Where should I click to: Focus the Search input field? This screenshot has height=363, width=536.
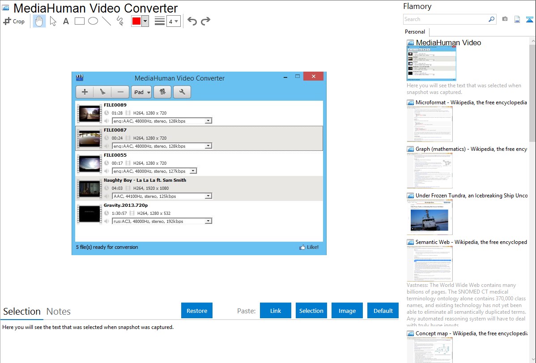pyautogui.click(x=446, y=19)
